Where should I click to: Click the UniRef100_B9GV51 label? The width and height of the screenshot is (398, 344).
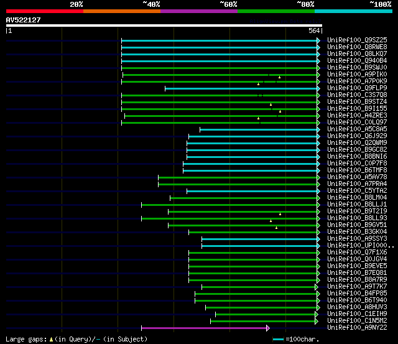(357, 225)
